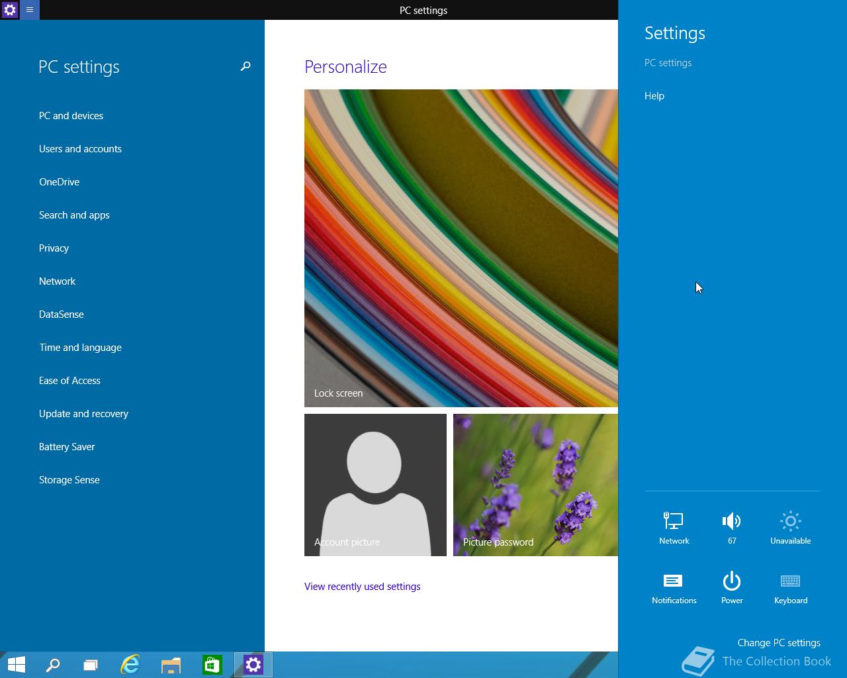
Task: Open the Lock screen image tile
Action: [461, 248]
